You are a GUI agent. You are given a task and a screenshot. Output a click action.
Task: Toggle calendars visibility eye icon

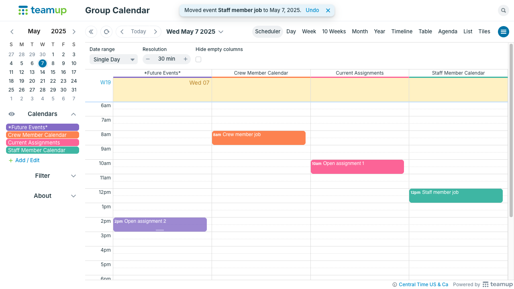[12, 114]
